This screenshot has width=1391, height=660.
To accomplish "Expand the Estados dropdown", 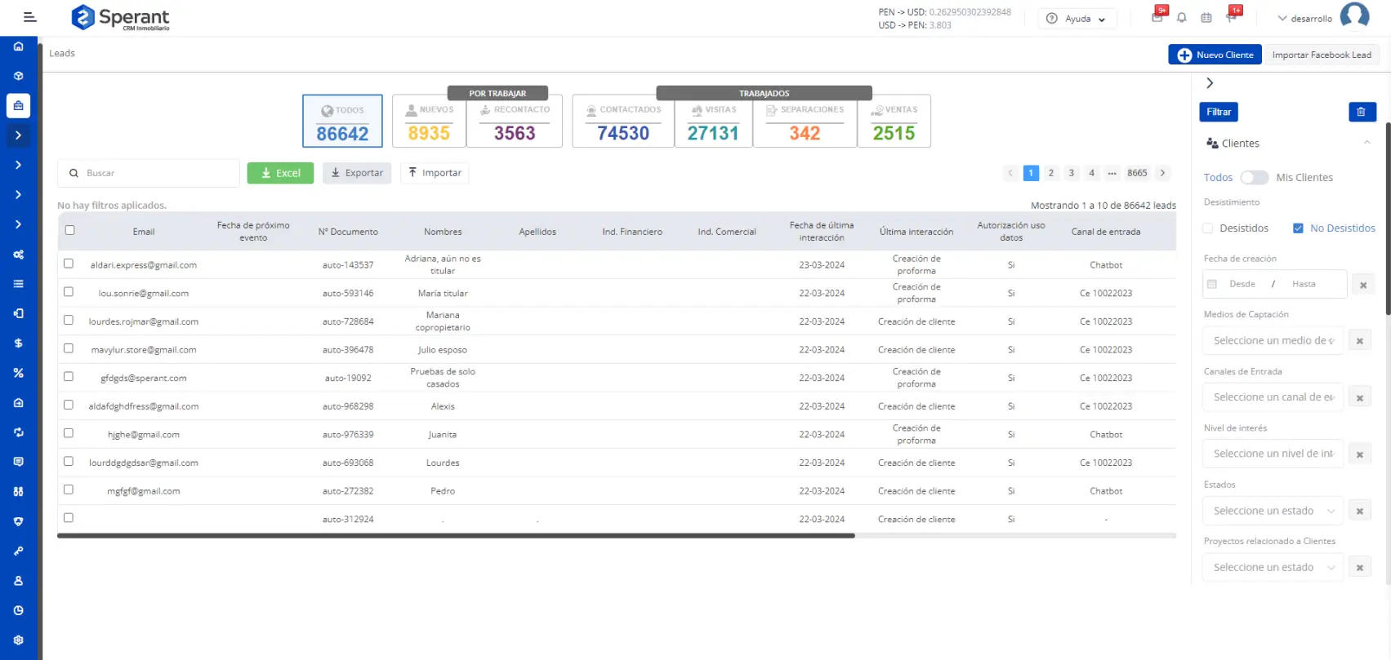I will coord(1272,511).
